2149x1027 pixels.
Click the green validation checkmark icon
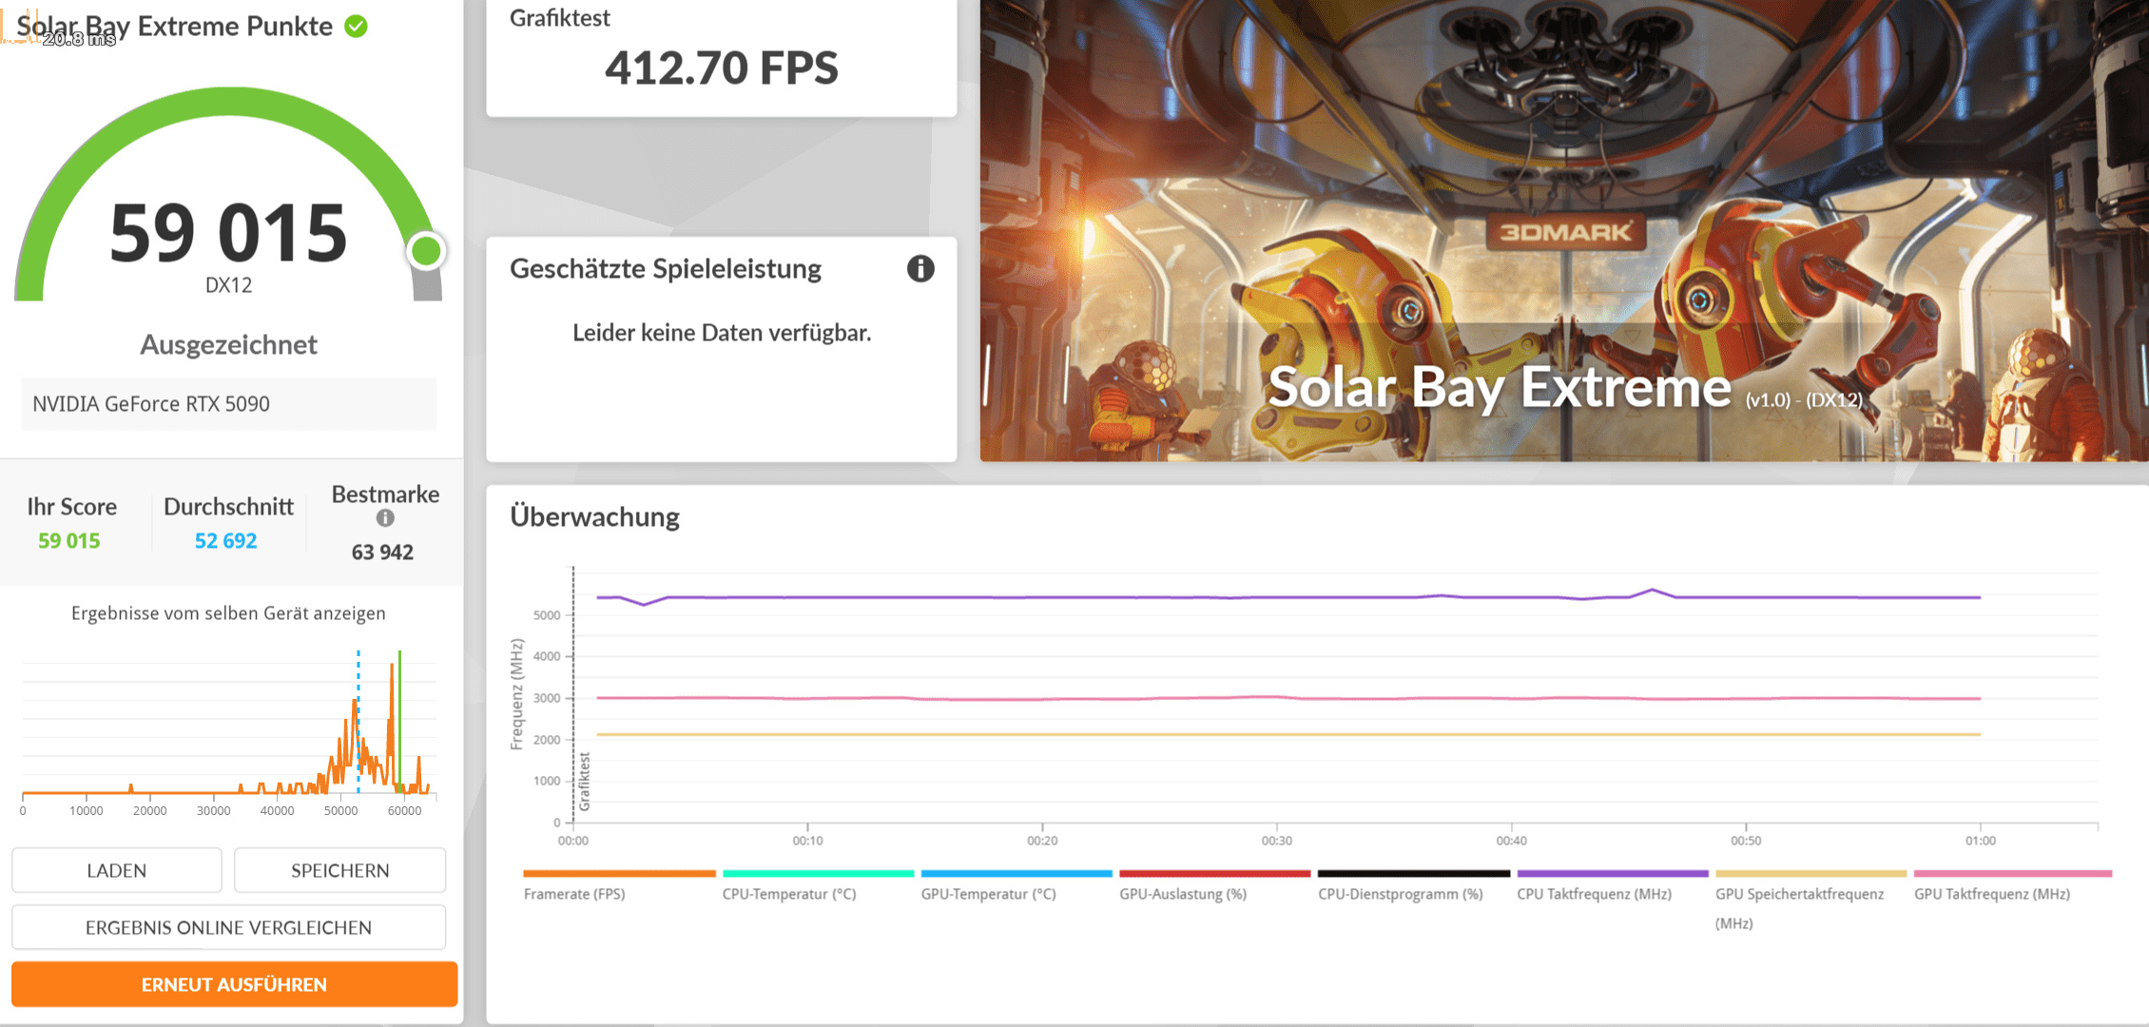pos(357,27)
